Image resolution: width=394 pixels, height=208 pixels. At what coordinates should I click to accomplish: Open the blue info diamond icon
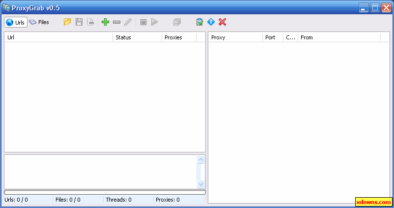coord(211,22)
